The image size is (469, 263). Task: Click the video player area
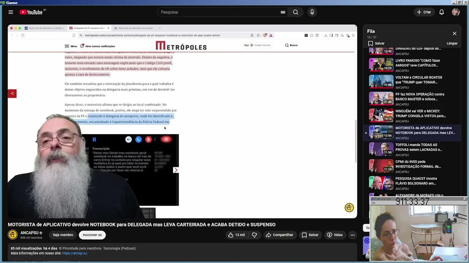coord(182,121)
